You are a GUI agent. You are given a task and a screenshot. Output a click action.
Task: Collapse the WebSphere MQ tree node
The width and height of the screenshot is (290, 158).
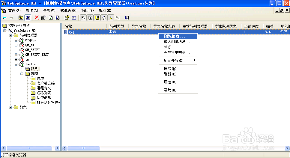4,31
